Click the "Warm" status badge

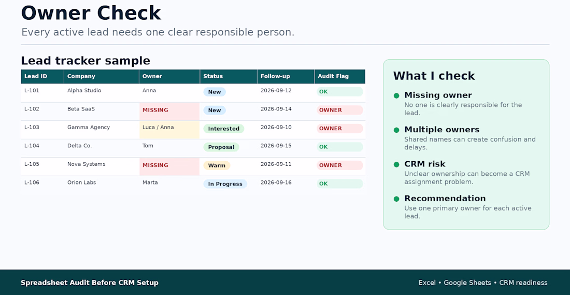pos(217,165)
